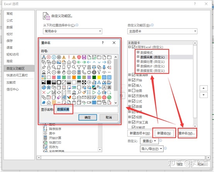Choose the piggy bank symbol

tap(89, 73)
